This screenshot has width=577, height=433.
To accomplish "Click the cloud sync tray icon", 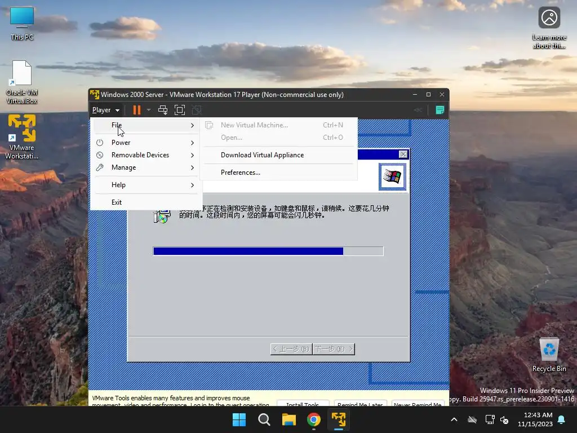I will click(x=472, y=419).
